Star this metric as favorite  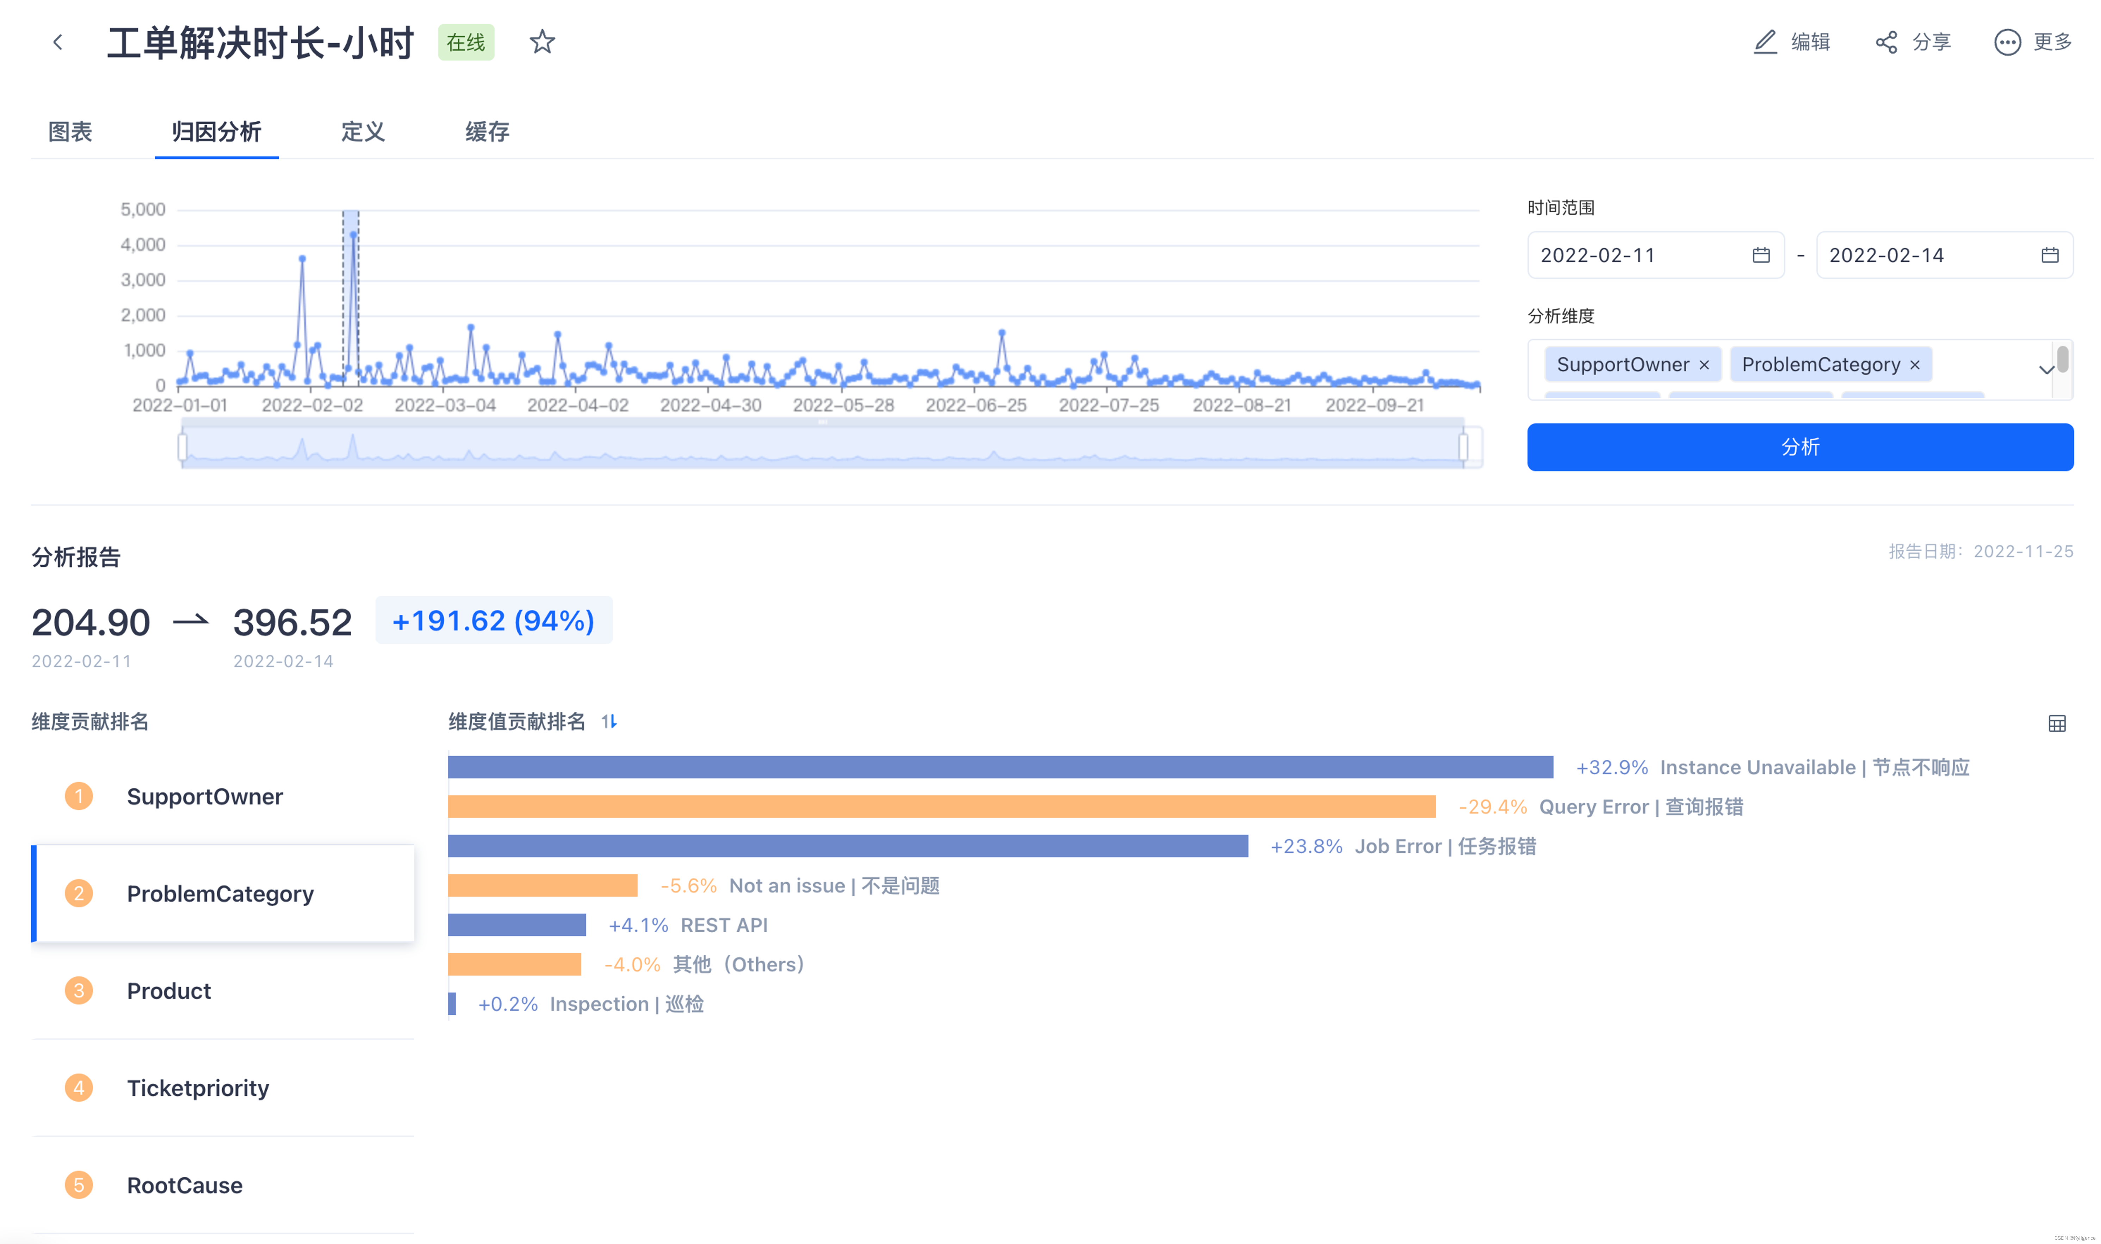pos(543,42)
